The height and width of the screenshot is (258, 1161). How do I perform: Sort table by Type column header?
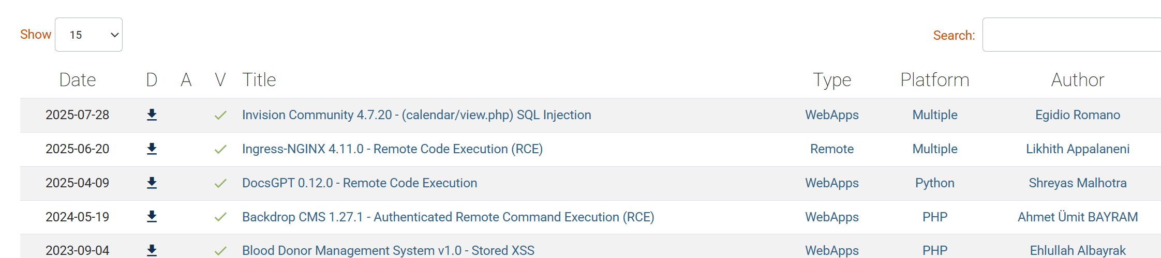[832, 80]
